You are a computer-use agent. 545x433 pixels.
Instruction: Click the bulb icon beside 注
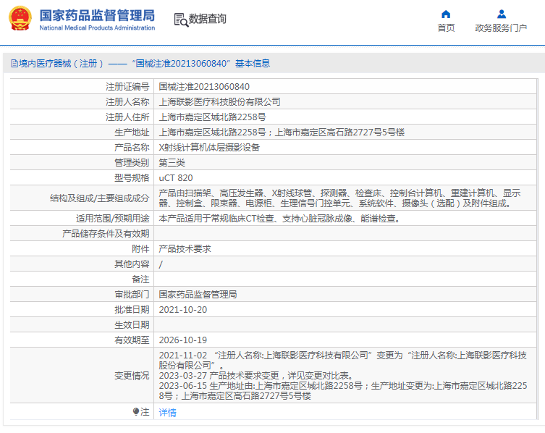[x=136, y=412]
